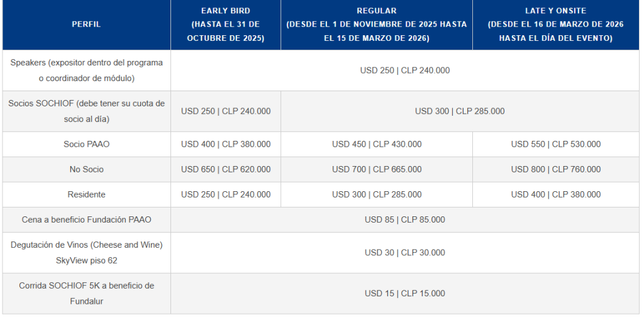Select the EARLY BIRD column header
The image size is (644, 317).
coord(225,25)
